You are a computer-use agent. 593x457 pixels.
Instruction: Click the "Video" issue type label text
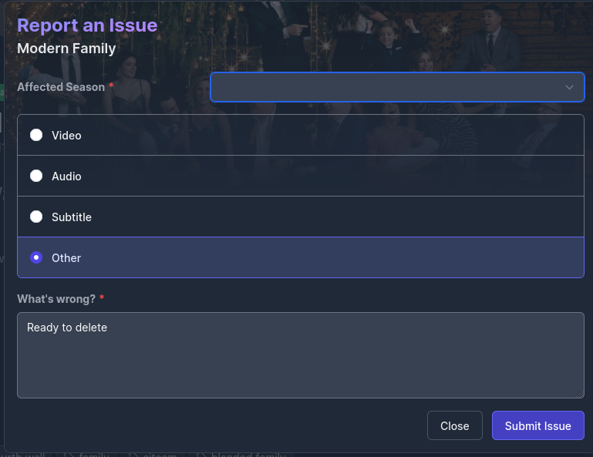(66, 136)
